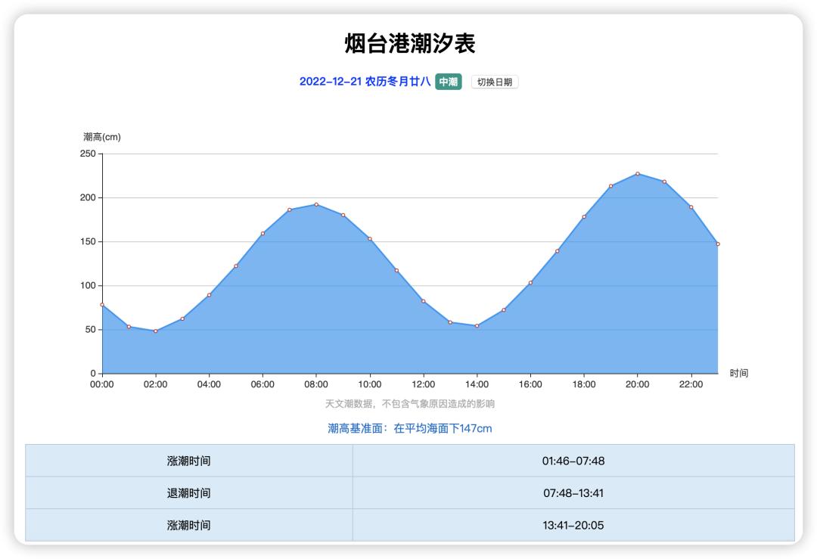Select the data point at 14:00 trough
The width and height of the screenshot is (817, 559).
[x=478, y=325]
